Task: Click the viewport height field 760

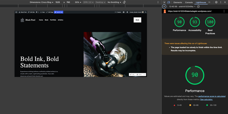Action: pos(68,2)
